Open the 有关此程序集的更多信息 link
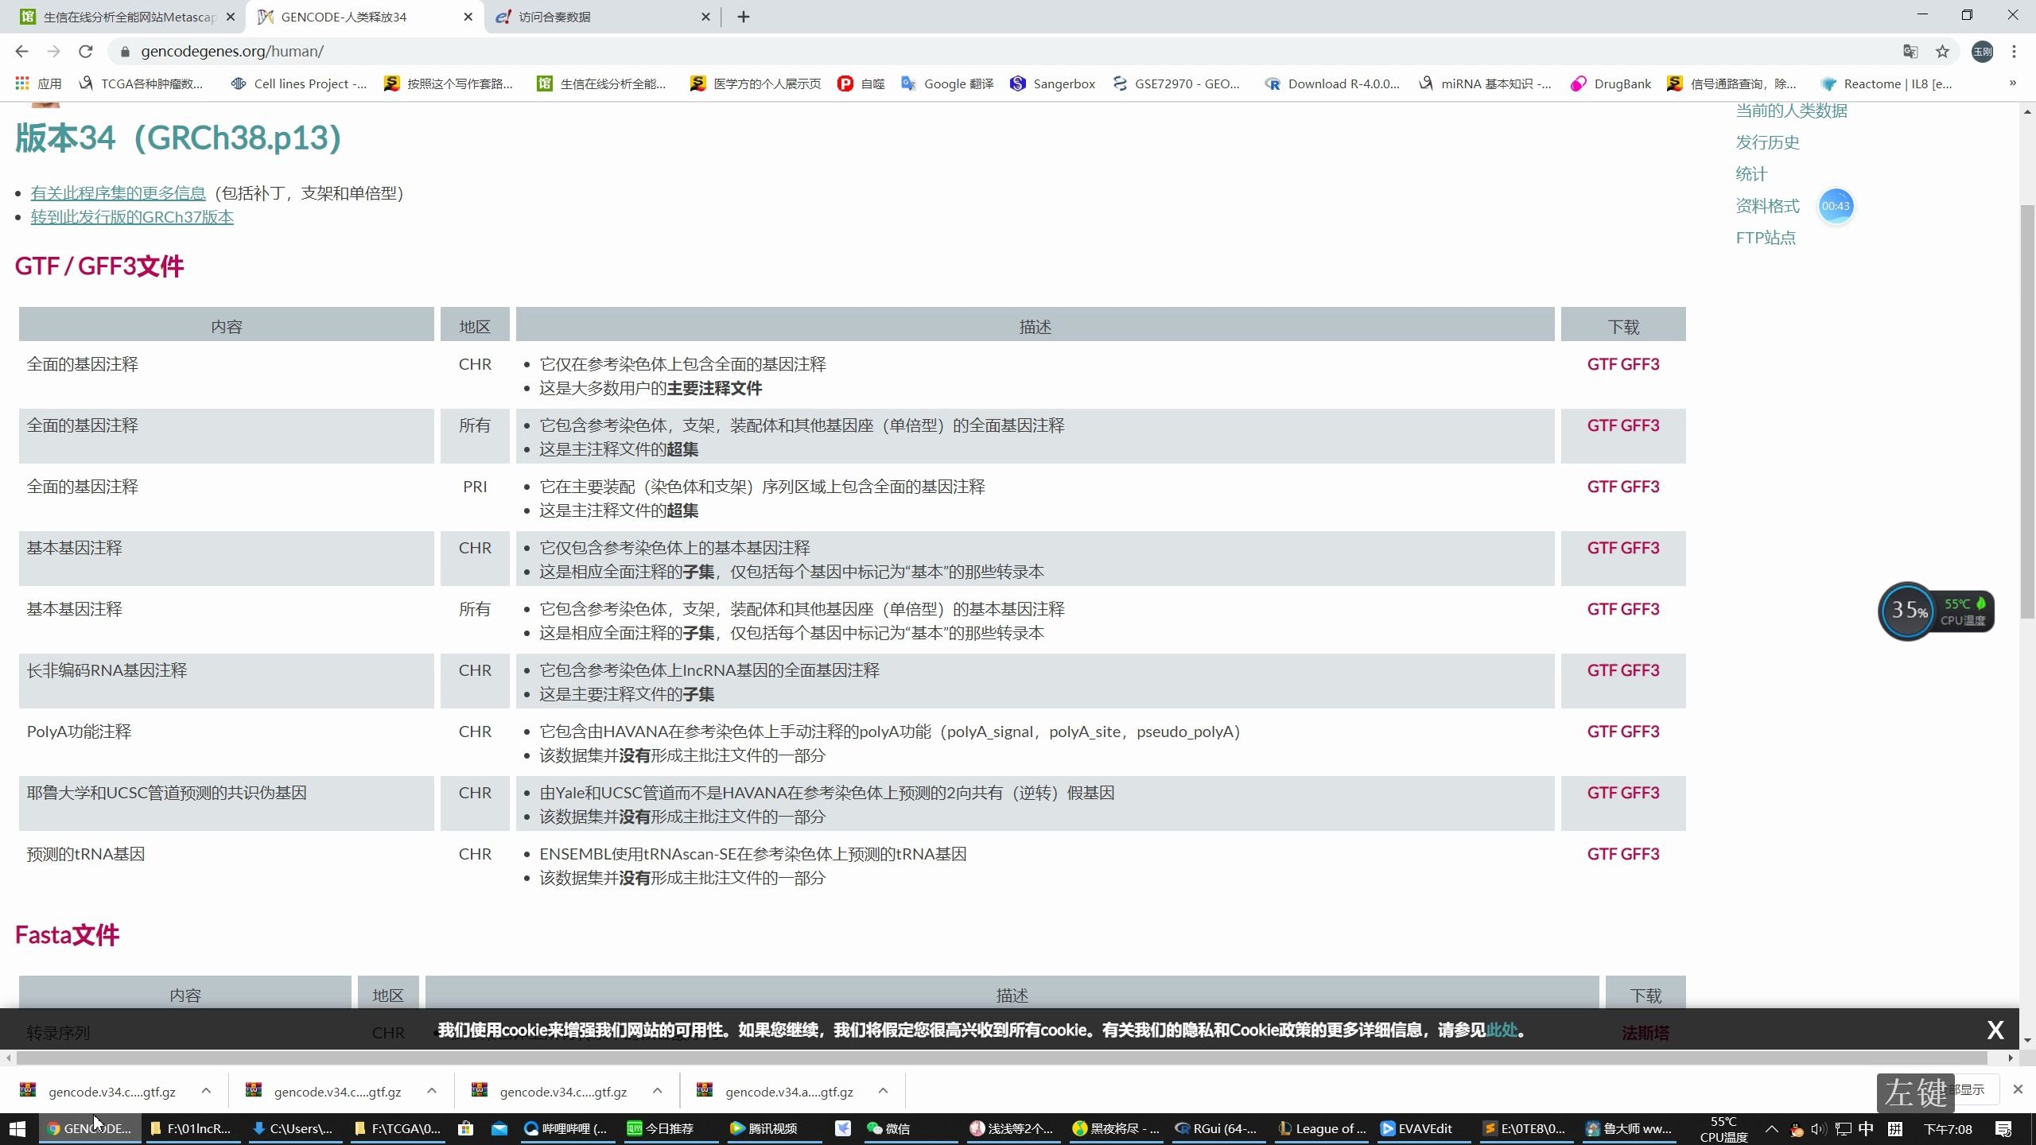Viewport: 2036px width, 1145px height. point(116,192)
